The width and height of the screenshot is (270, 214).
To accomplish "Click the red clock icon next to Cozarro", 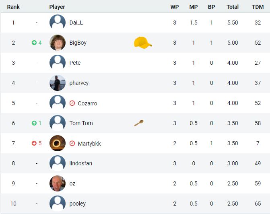I will (x=72, y=103).
